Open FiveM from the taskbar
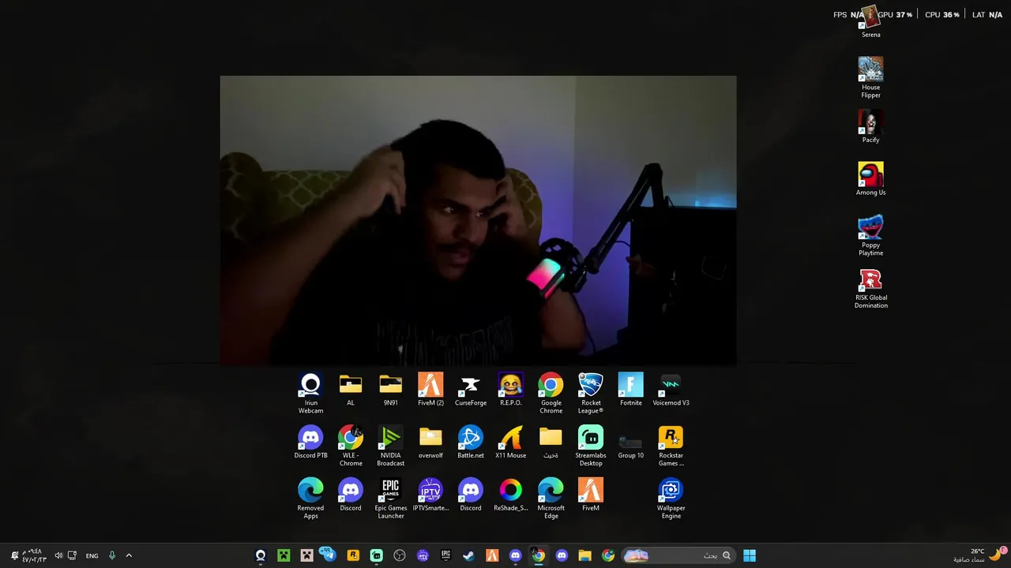1011x568 pixels. [492, 555]
